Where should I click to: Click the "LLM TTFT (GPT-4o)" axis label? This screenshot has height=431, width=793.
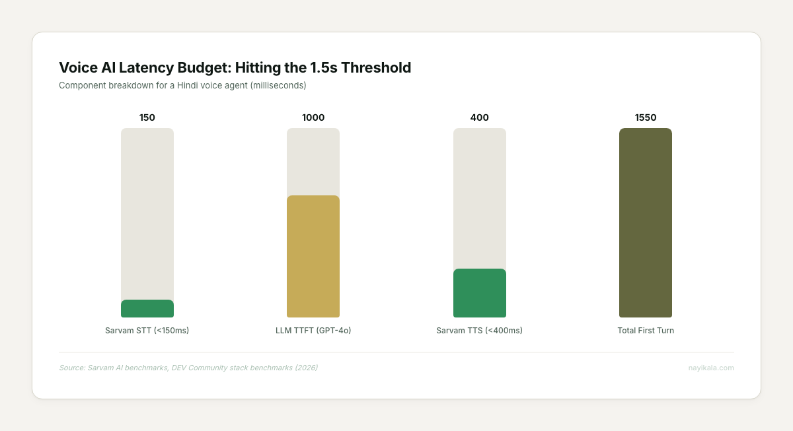(313, 330)
